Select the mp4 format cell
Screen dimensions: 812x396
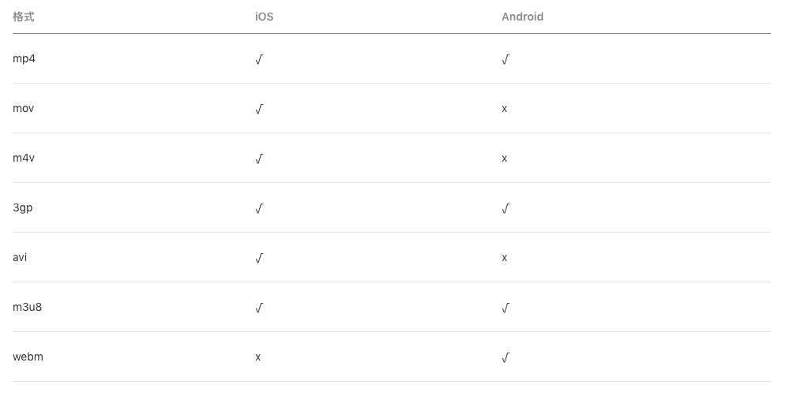[24, 58]
